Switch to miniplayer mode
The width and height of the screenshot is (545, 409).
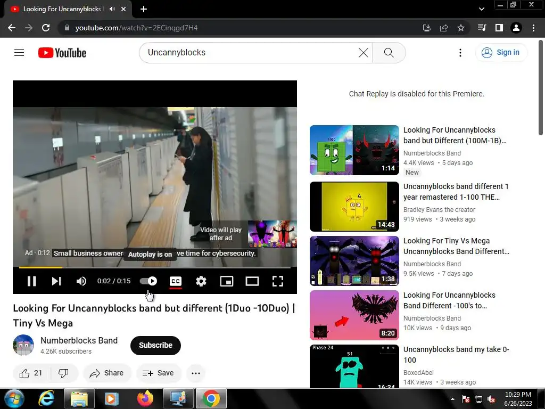click(227, 281)
